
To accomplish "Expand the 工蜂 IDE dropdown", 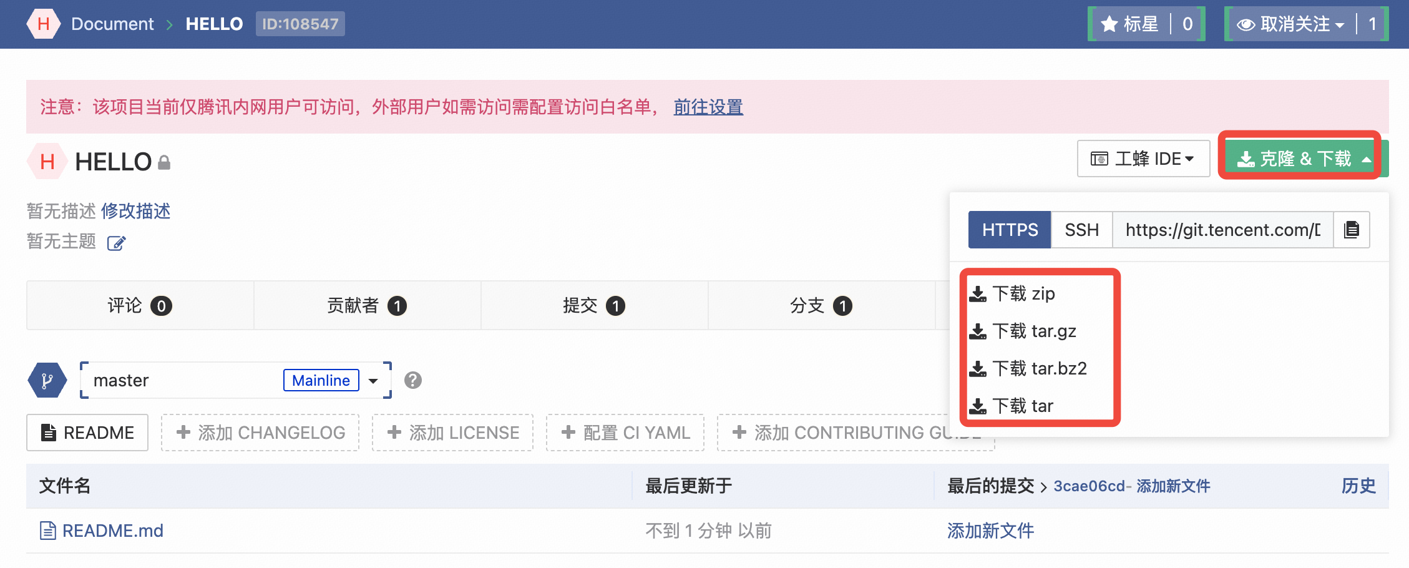I will 1143,159.
